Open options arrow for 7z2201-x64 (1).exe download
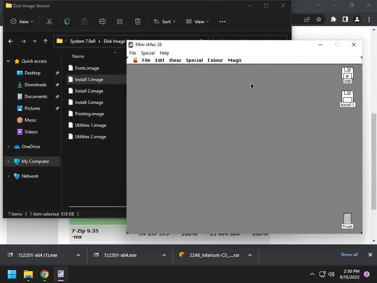 [78, 255]
